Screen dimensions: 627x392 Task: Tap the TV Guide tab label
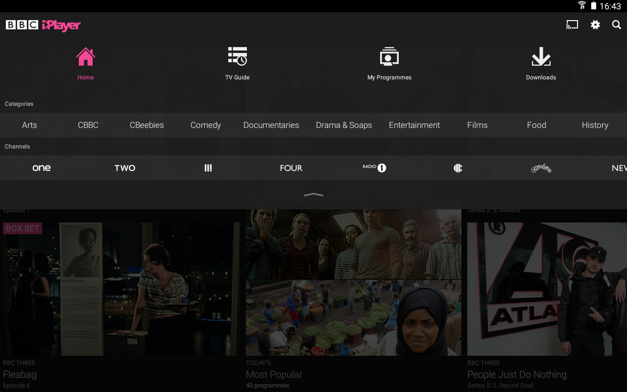tap(238, 77)
